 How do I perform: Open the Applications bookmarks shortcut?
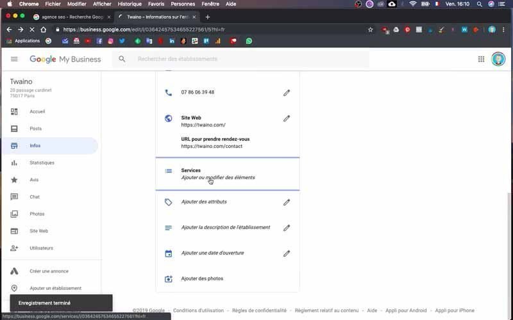23,41
